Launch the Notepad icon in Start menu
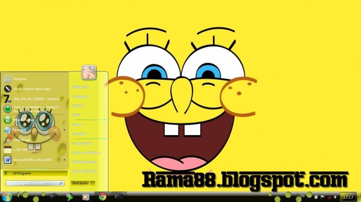 click(x=8, y=130)
